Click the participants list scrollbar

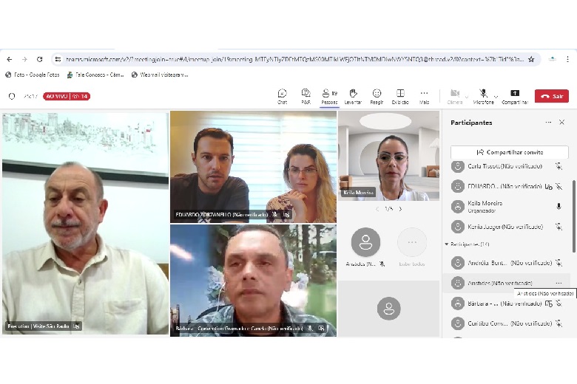574,214
